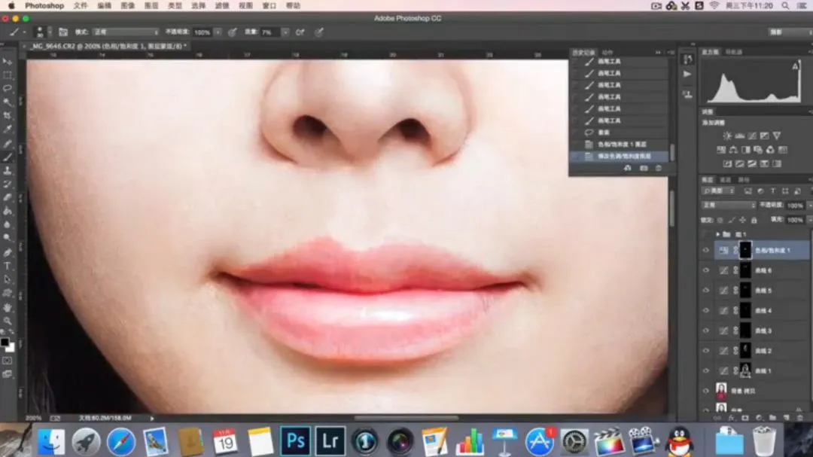The width and height of the screenshot is (813, 457).
Task: Expand the 组 1 layer group
Action: click(x=717, y=234)
